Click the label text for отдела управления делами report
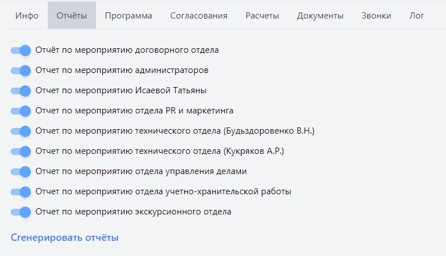The width and height of the screenshot is (446, 256). 141,171
